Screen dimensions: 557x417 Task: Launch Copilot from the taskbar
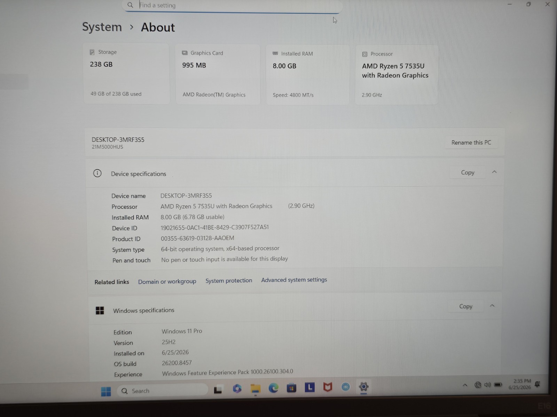pyautogui.click(x=237, y=389)
